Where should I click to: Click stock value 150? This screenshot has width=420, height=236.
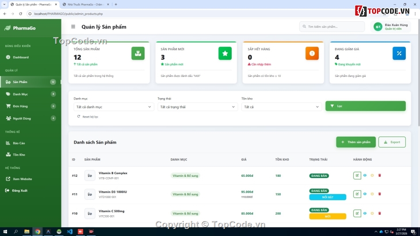(278, 194)
